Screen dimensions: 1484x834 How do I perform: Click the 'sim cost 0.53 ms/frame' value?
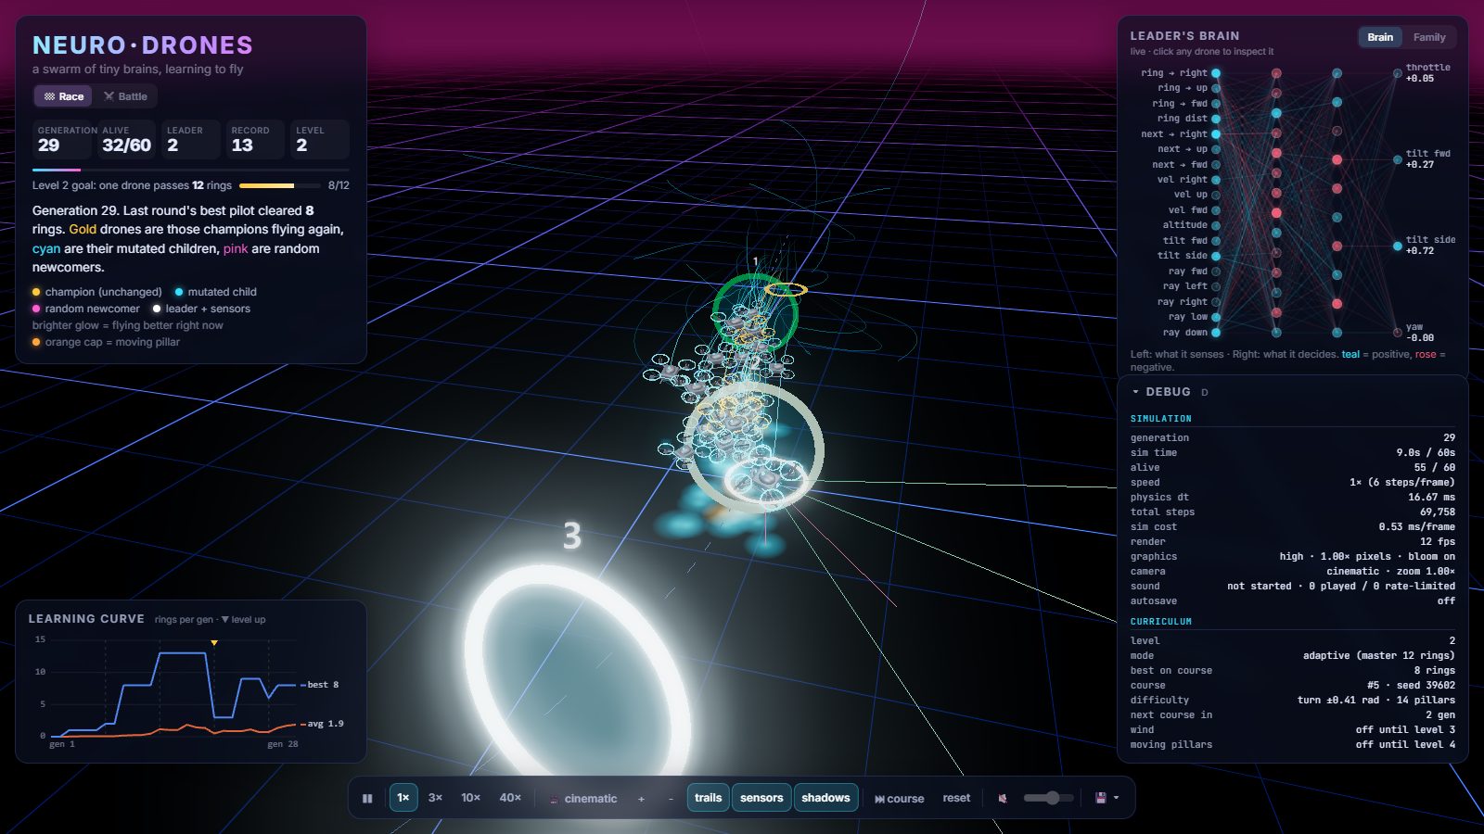pos(1416,526)
